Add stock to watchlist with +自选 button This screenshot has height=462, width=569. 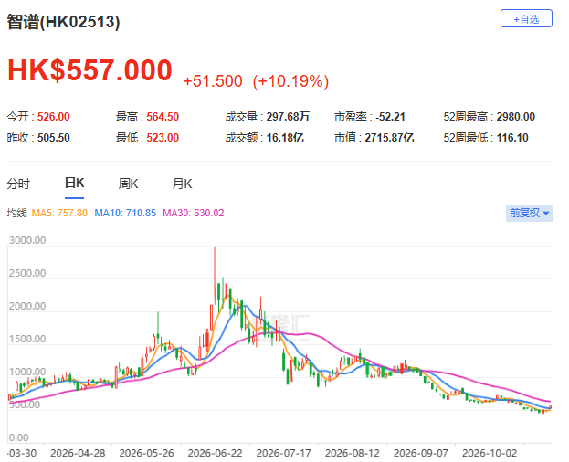point(526,18)
